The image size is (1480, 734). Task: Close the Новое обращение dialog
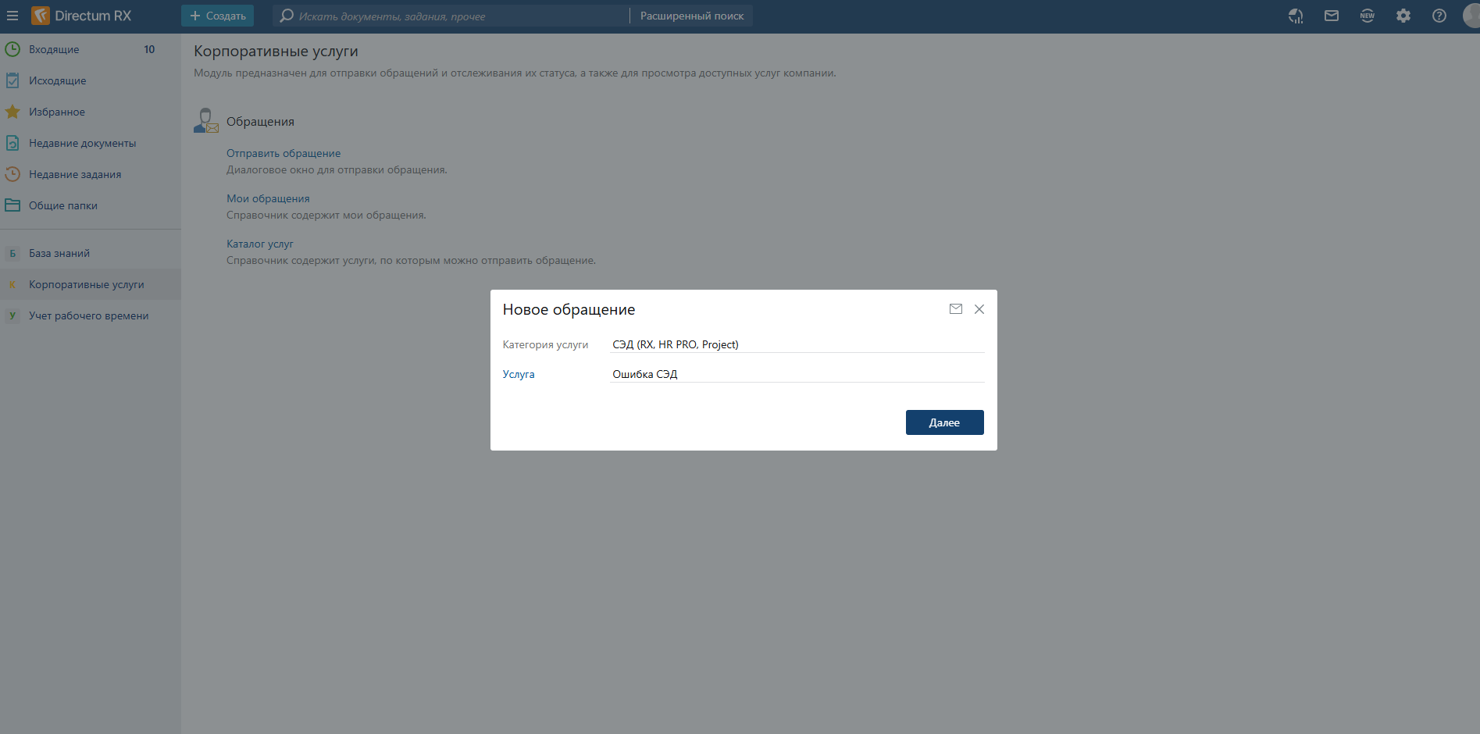click(x=979, y=309)
